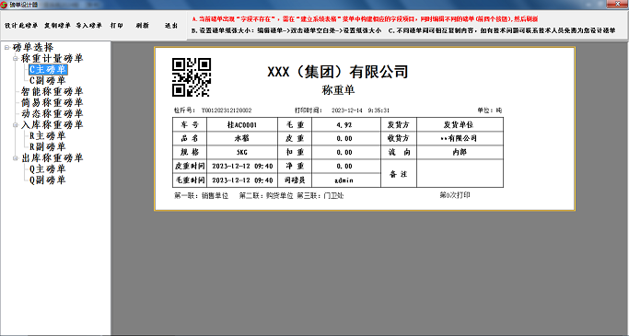Click the 第一联:销售单位 footer text
This screenshot has height=336, width=629.
(202, 196)
